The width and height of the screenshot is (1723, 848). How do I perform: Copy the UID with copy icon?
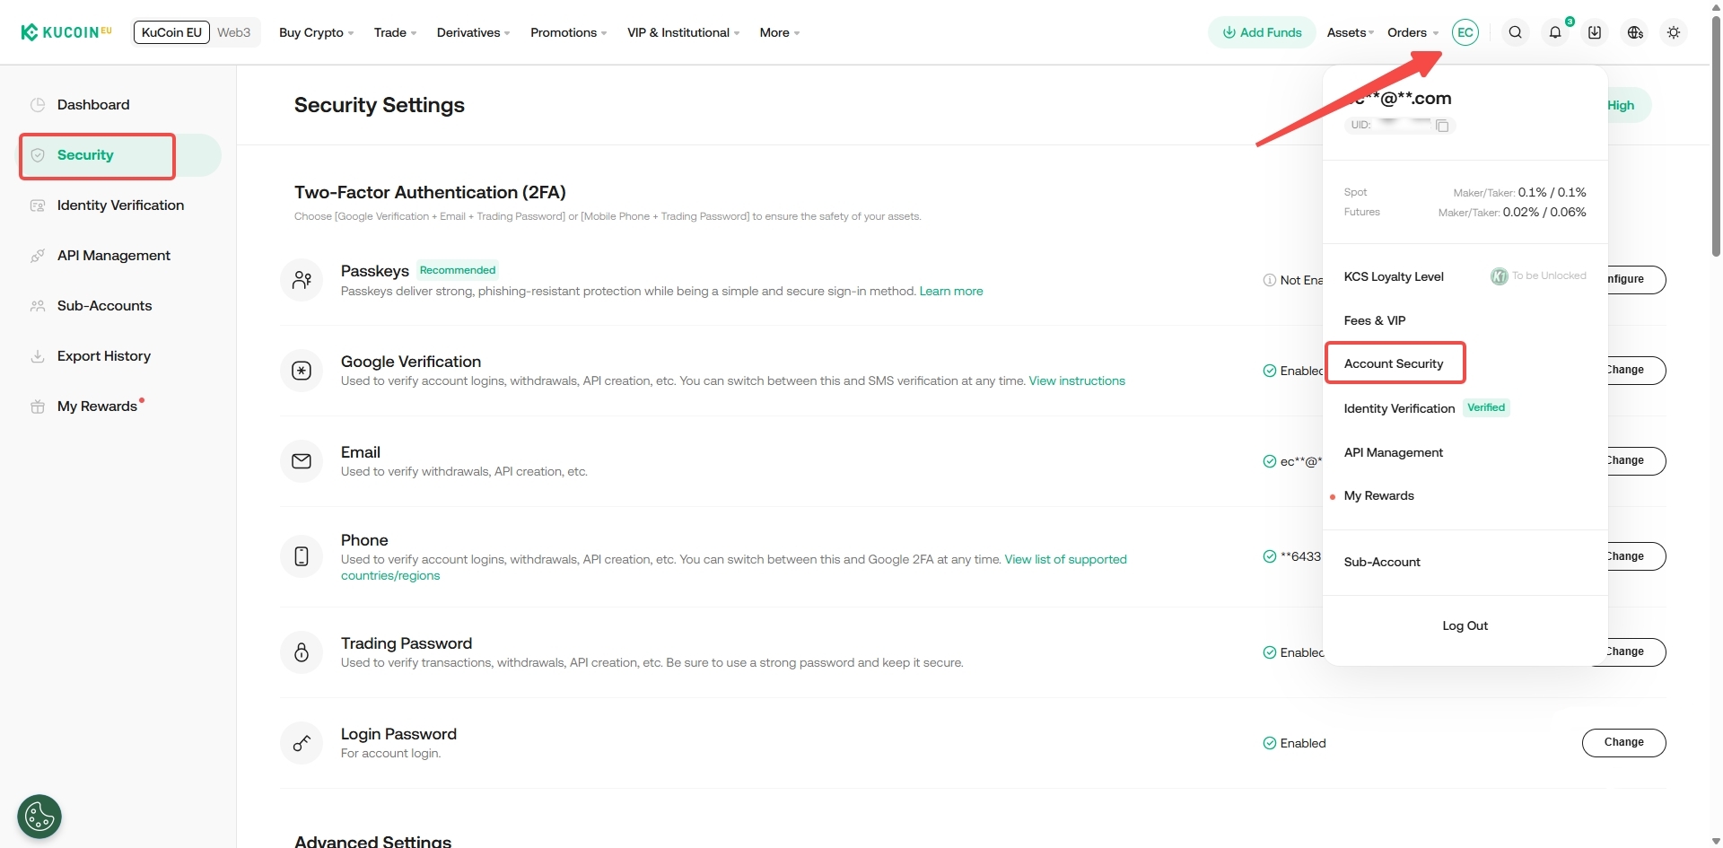coord(1442,126)
